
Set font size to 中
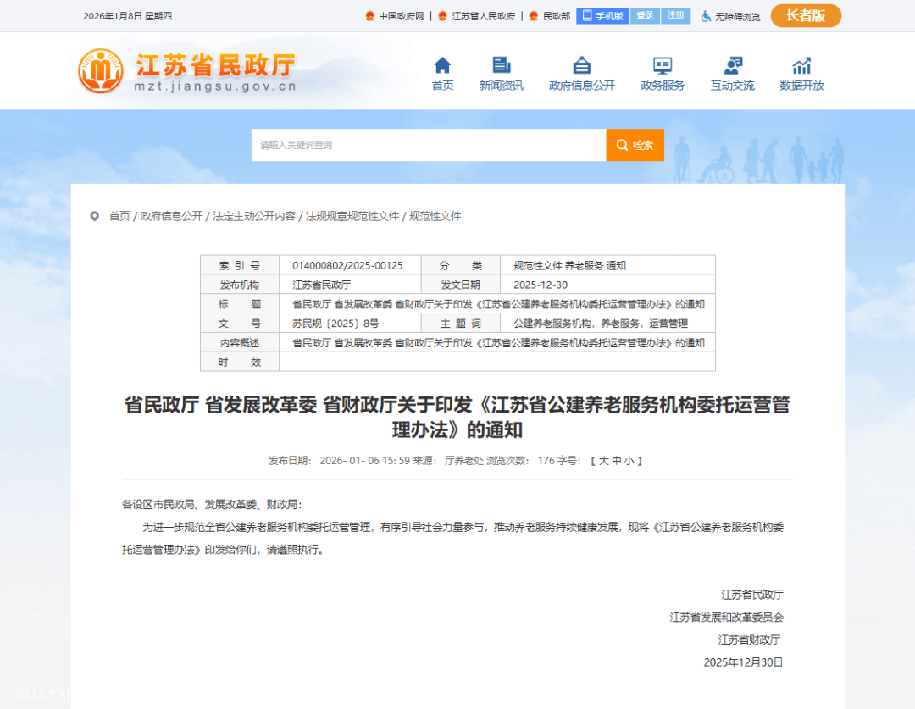[616, 461]
